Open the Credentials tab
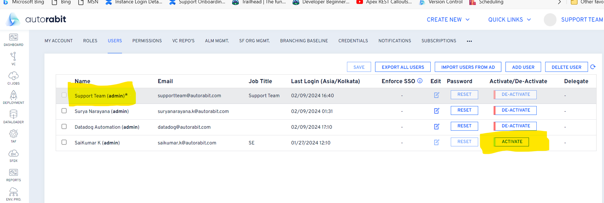This screenshot has height=203, width=604. point(353,41)
